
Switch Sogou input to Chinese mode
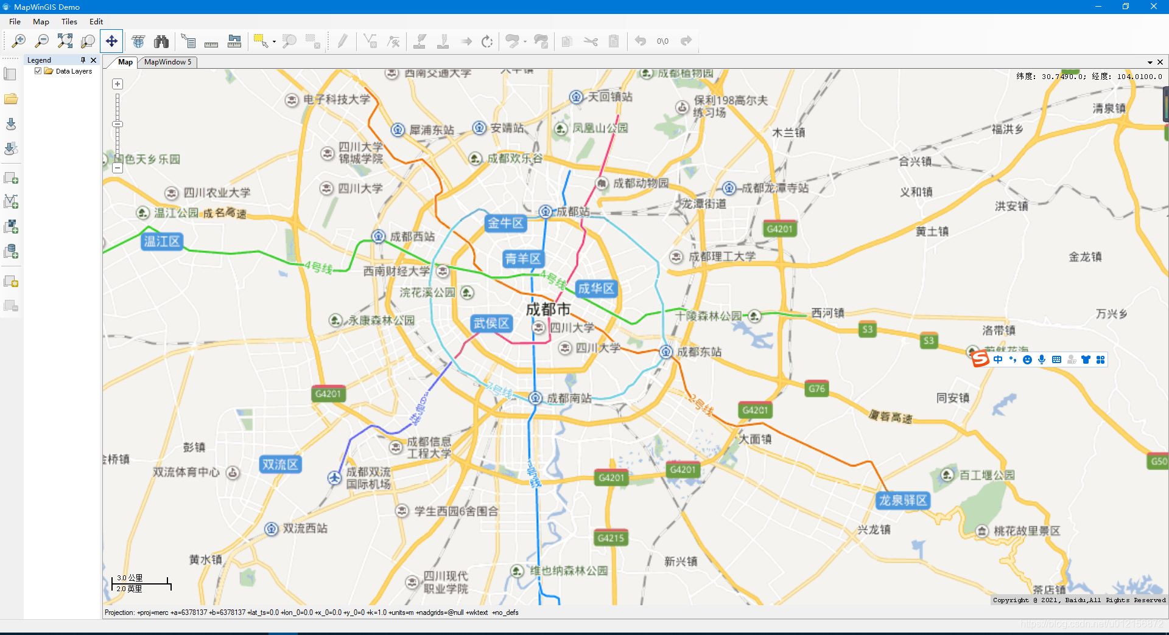click(x=998, y=359)
